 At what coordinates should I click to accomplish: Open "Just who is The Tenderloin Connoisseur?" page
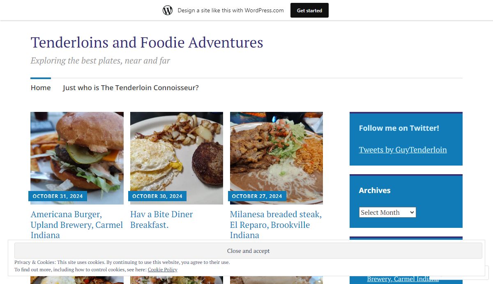[131, 88]
